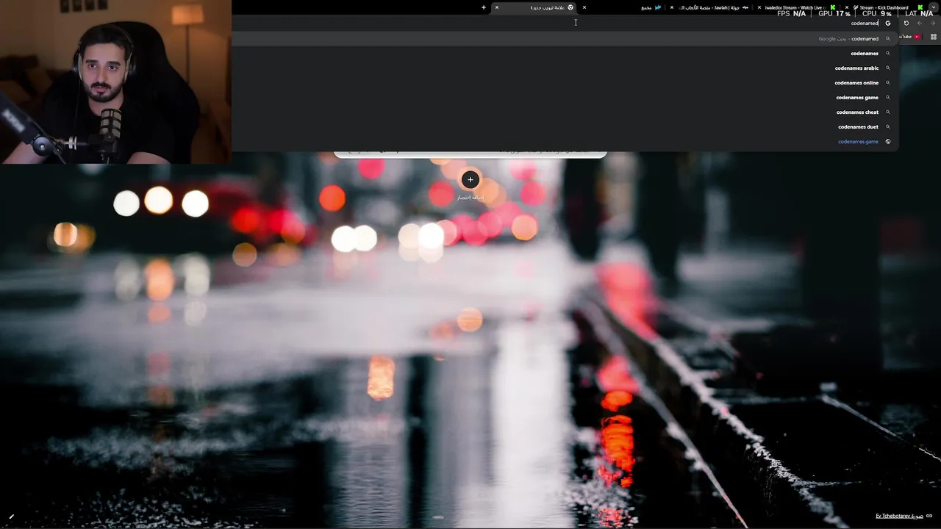Screen dimensions: 941x529
Task: Switch to the مخمخ tab
Action: click(623, 7)
